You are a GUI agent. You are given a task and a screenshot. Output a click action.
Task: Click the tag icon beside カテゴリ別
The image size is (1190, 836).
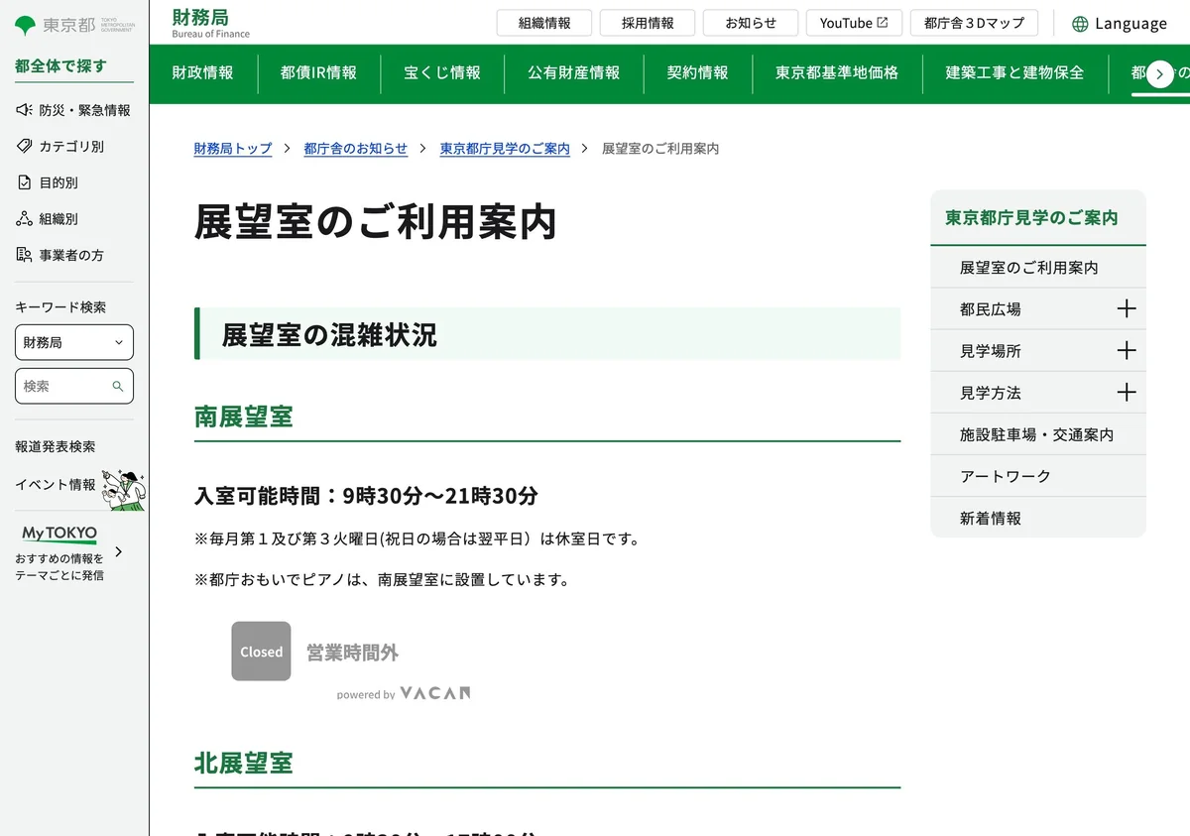(x=25, y=146)
